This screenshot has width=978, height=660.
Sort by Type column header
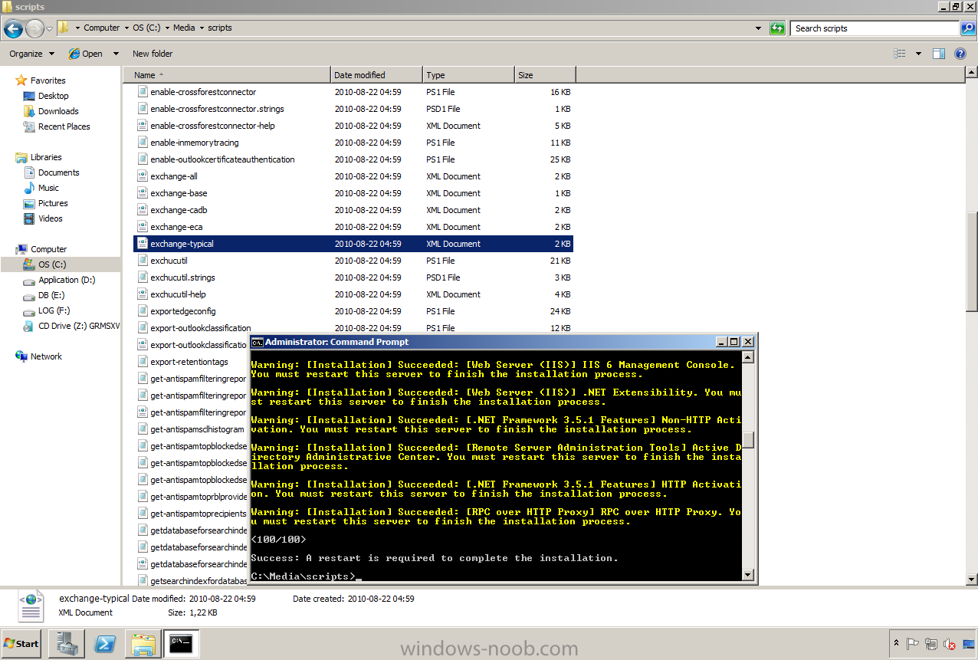(468, 75)
